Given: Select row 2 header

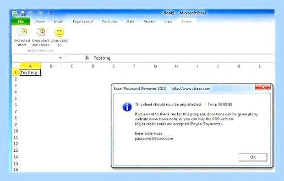Looking at the screenshot, I should [x=16, y=79].
